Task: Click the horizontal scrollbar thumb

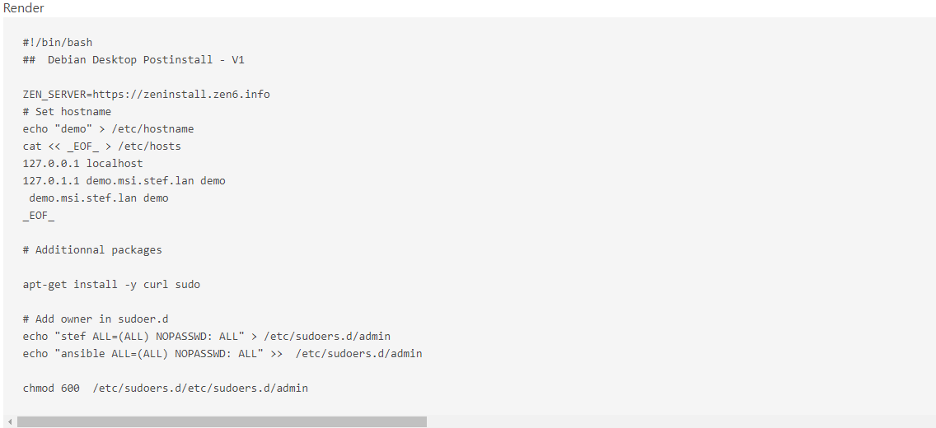Action: coord(222,422)
